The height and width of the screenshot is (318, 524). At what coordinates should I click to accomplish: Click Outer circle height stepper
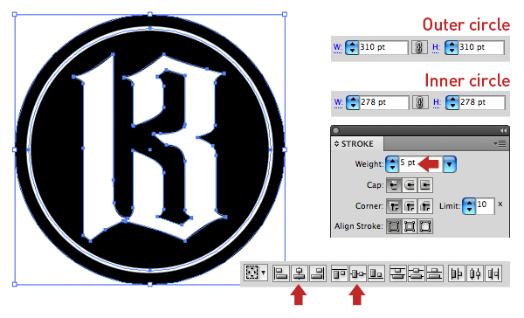(452, 48)
